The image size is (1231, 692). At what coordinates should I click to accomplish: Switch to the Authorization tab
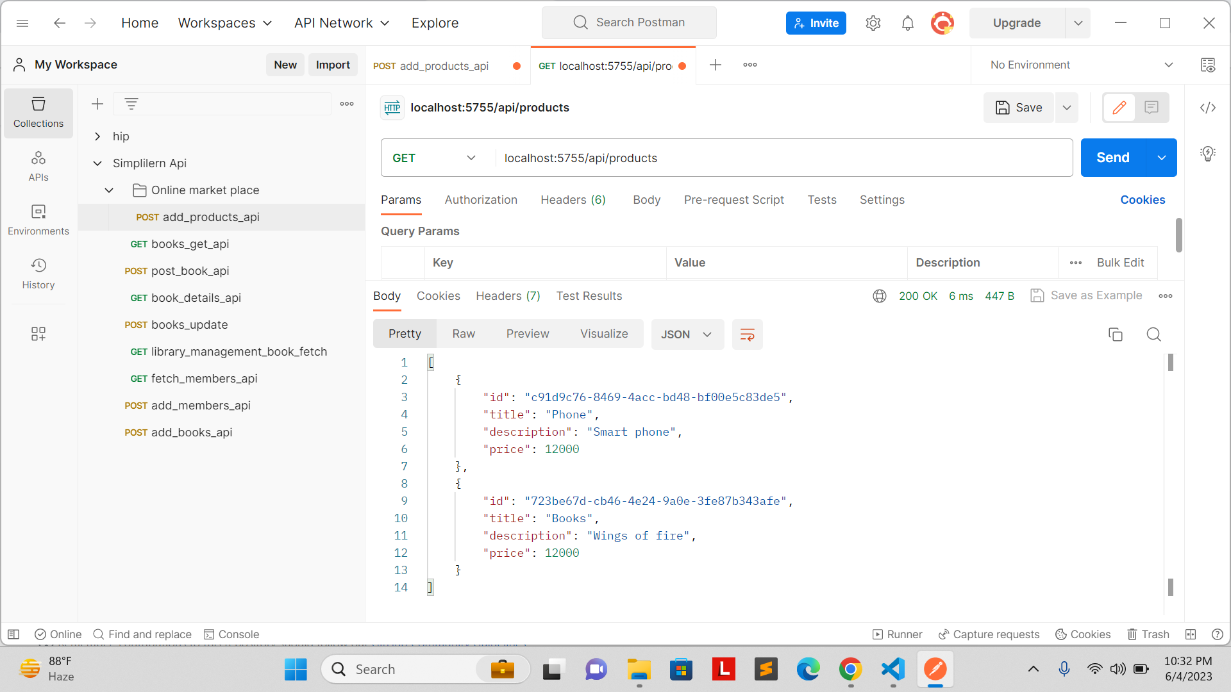481,199
